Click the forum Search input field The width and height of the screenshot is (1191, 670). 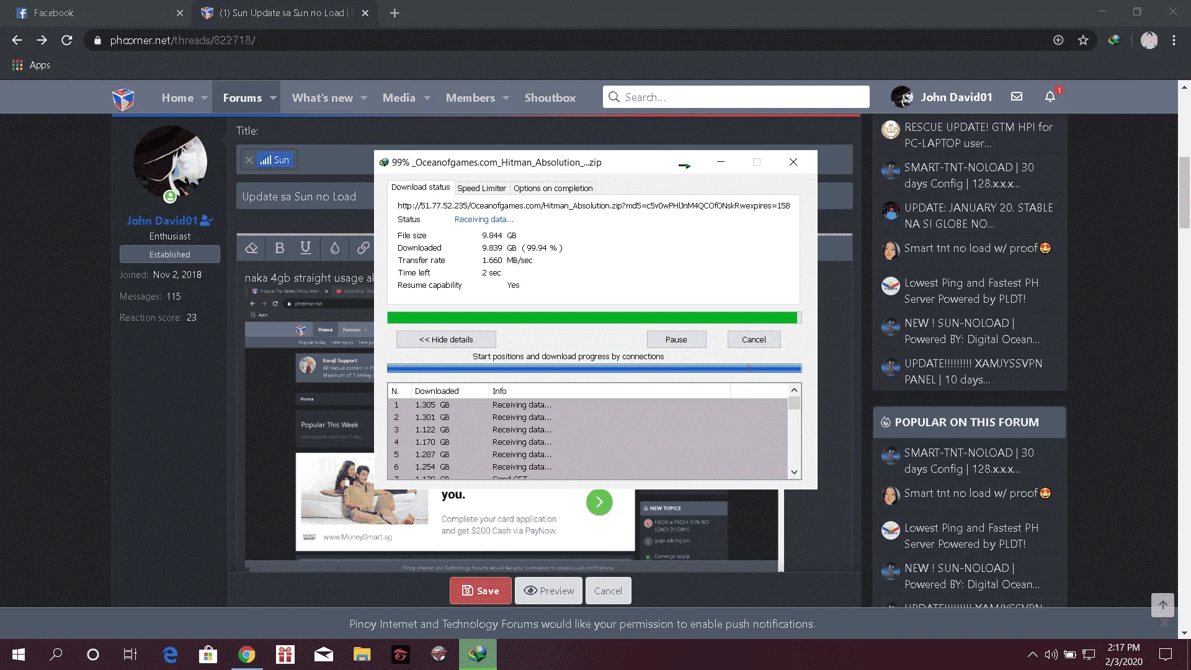(x=736, y=97)
